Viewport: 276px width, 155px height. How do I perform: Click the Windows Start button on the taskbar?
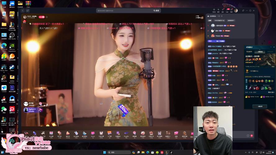click(104, 152)
